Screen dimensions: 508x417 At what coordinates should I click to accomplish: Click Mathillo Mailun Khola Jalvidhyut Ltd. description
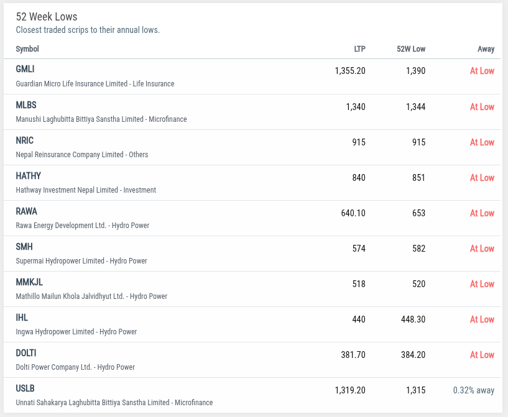tap(91, 296)
